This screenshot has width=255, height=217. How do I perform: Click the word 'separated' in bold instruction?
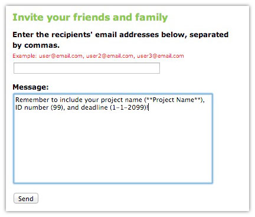pyautogui.click(x=209, y=35)
